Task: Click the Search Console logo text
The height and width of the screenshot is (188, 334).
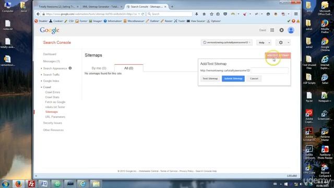Action: pyautogui.click(x=57, y=43)
